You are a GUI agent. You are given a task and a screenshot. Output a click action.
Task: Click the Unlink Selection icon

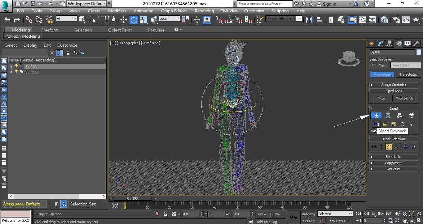39,20
